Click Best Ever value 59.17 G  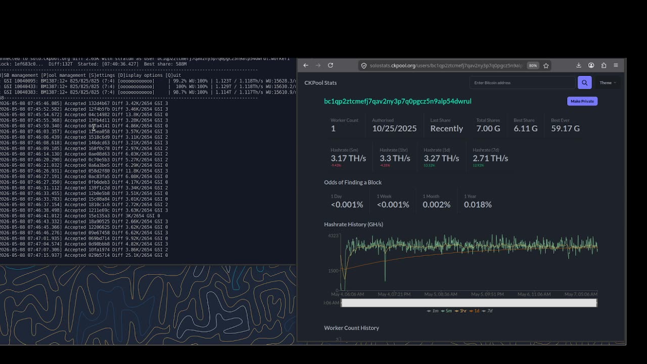coord(565,128)
